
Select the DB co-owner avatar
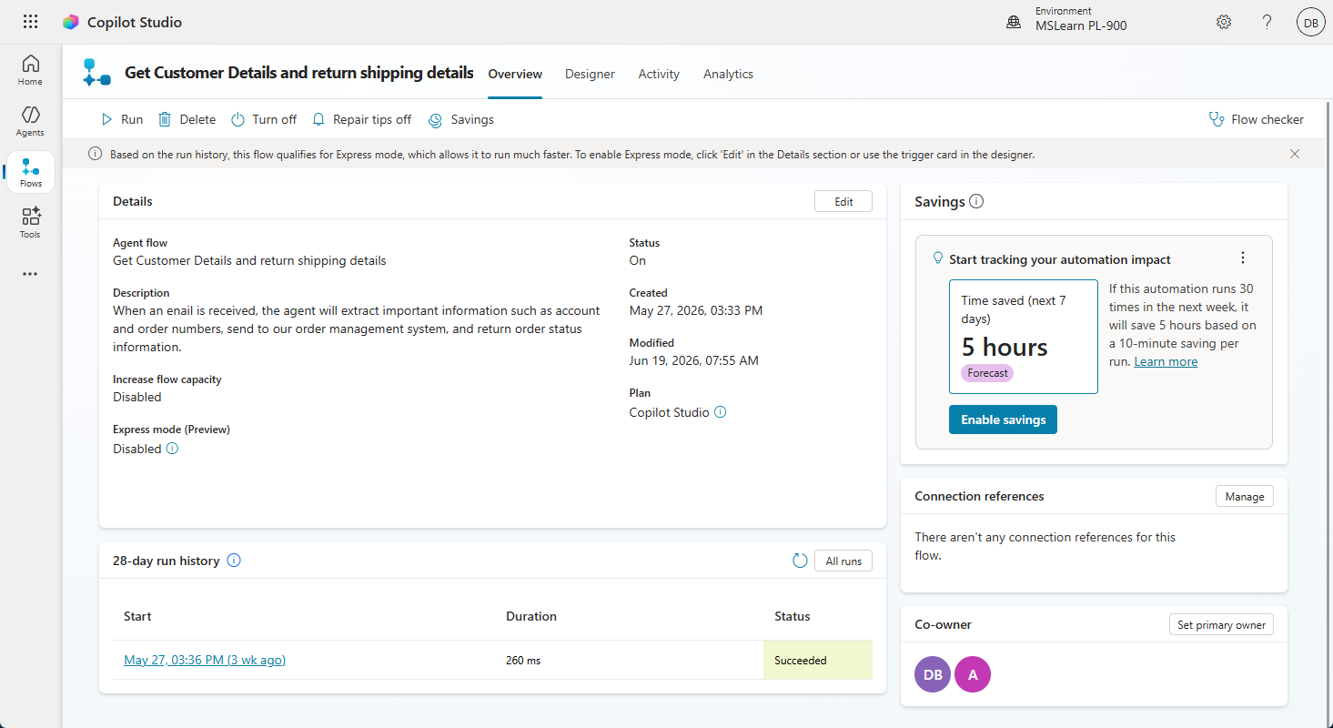[933, 674]
